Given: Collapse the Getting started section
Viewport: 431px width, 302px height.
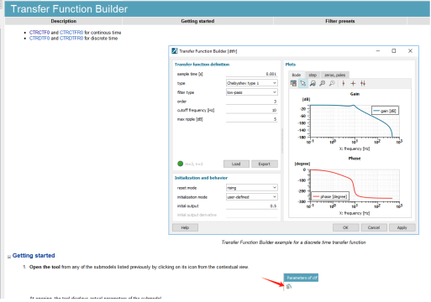Looking at the screenshot, I should pyautogui.click(x=9, y=257).
